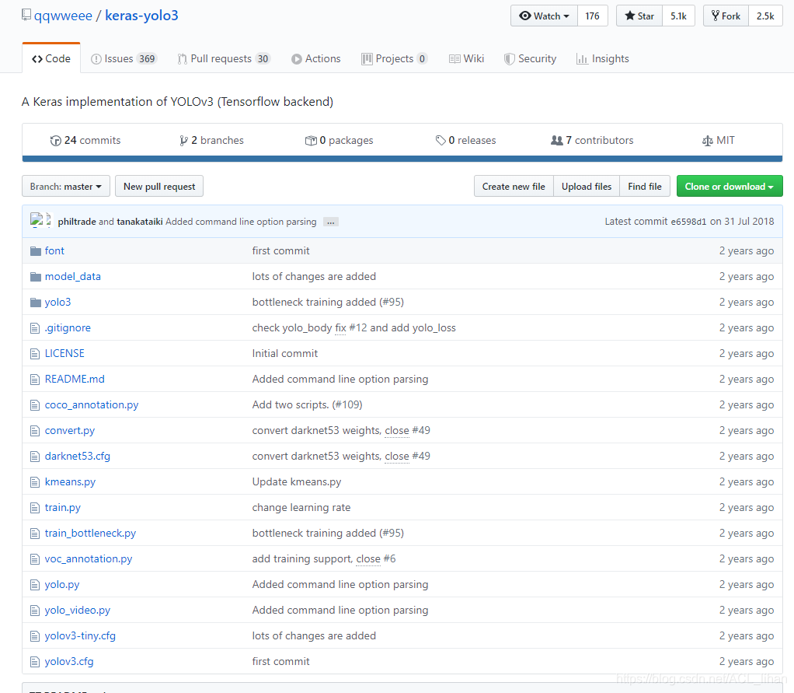Click the file icon beside voc_annotation.py
This screenshot has width=794, height=693.
35,559
